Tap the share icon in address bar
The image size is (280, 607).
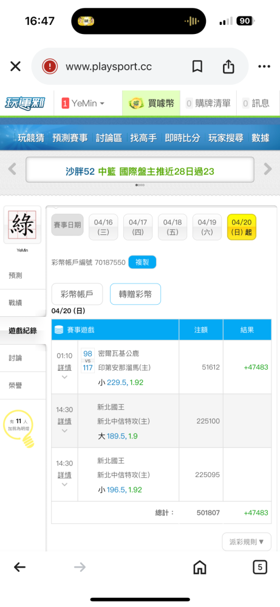click(228, 67)
